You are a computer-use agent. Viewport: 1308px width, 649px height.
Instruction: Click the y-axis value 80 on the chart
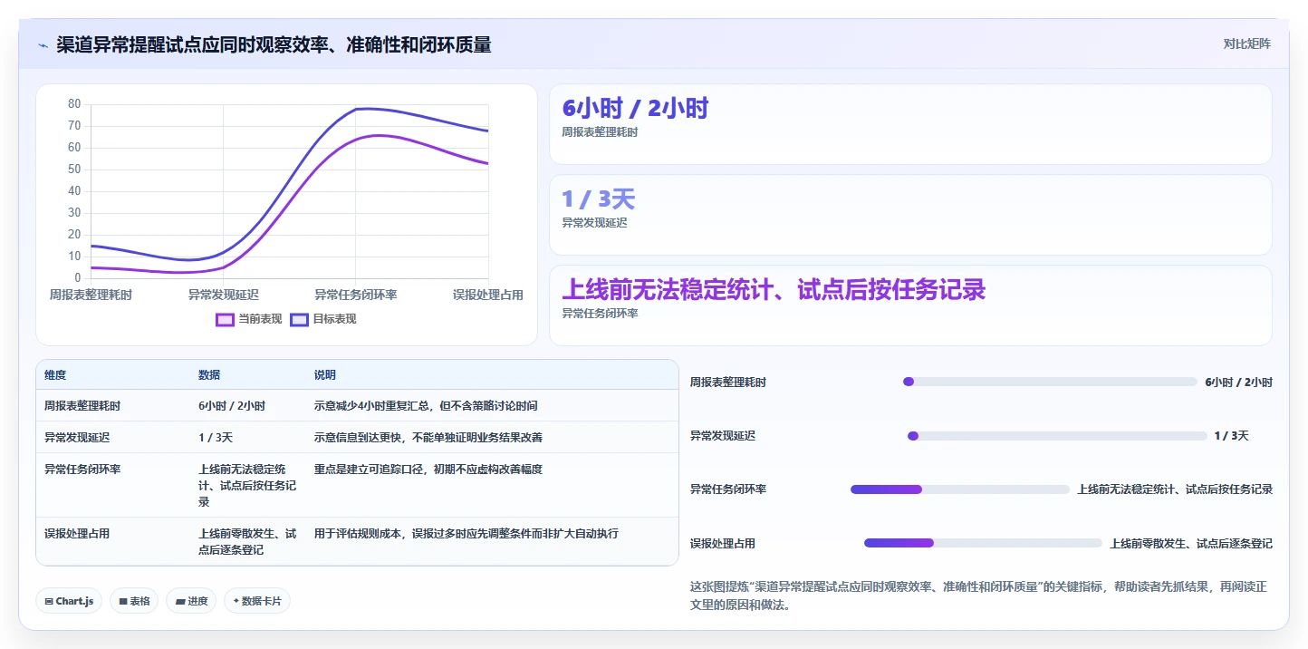(74, 104)
